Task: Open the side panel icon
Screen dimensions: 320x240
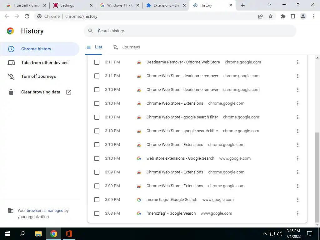Action: tap(293, 16)
